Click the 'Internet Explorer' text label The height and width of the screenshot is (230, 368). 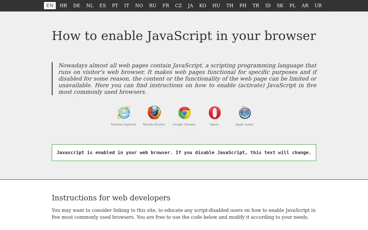[124, 124]
